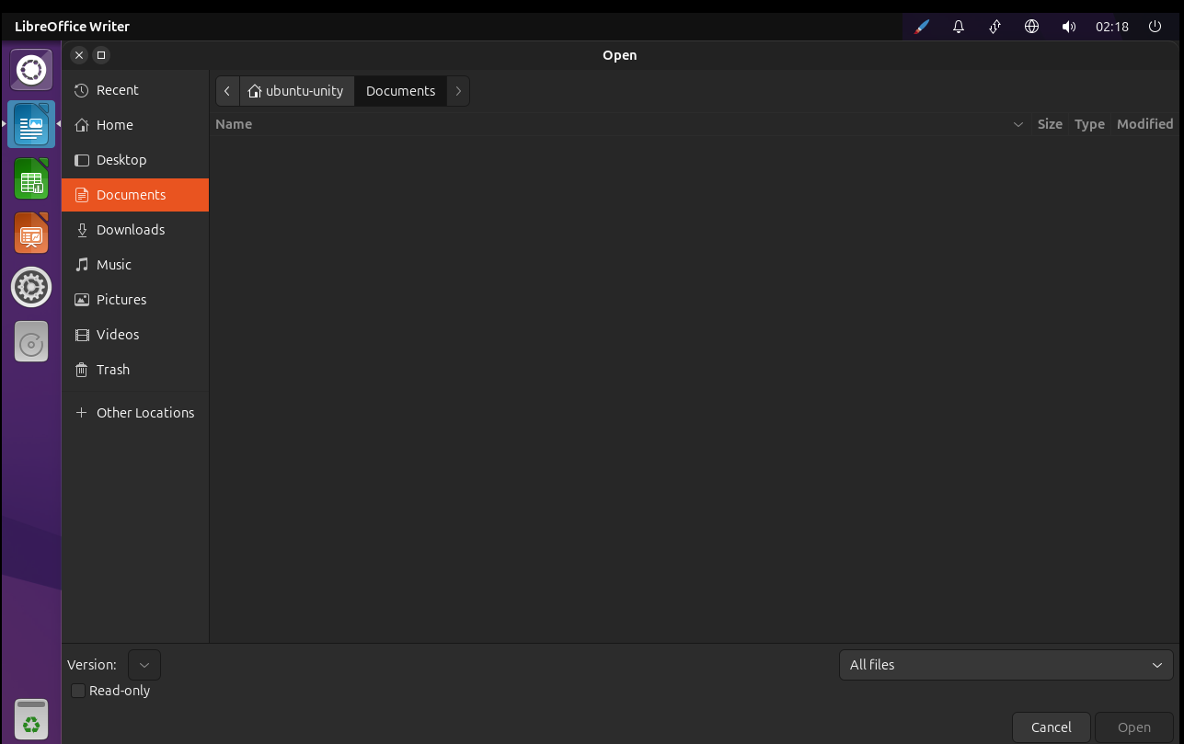Sort the file list by Modified column

click(x=1144, y=124)
